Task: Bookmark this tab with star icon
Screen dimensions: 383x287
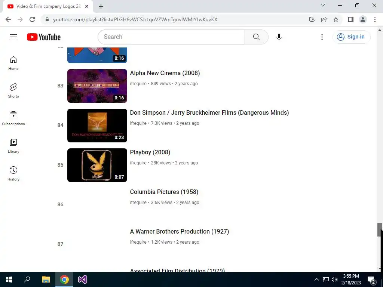Action: (x=336, y=19)
